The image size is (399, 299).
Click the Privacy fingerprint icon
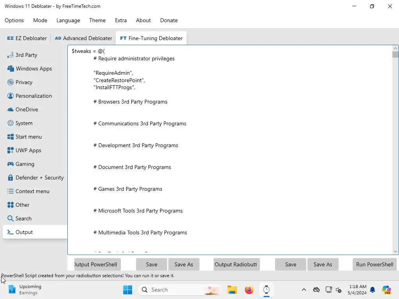[11, 82]
